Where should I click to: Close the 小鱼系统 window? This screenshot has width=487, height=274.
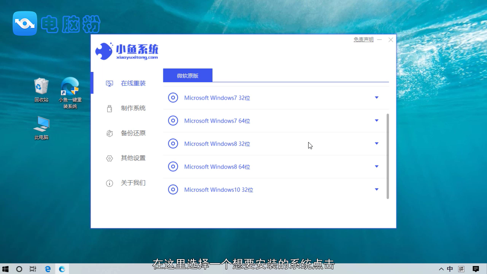[391, 40]
